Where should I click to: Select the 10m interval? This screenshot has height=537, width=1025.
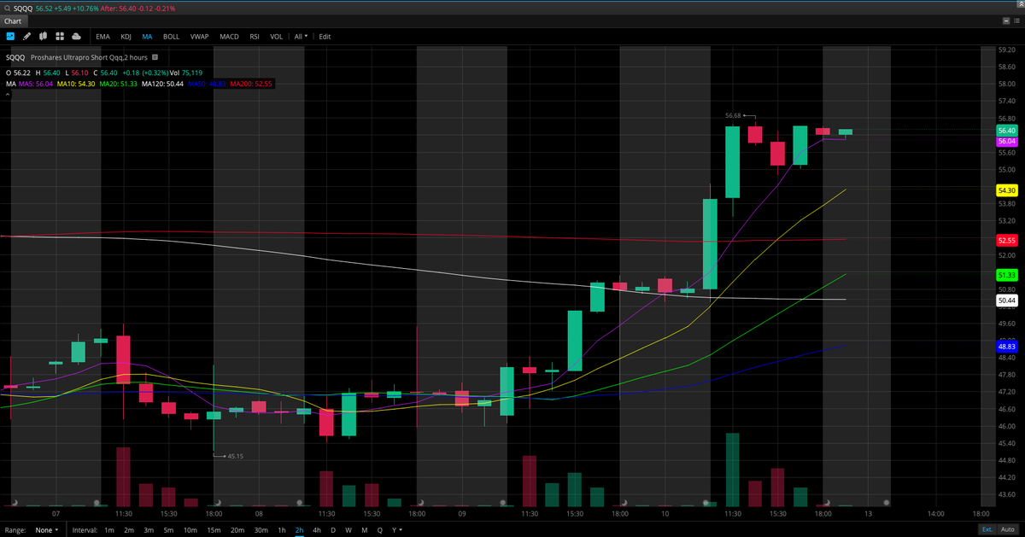point(190,530)
